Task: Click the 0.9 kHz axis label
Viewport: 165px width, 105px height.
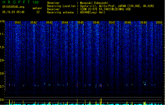Action: (2, 60)
